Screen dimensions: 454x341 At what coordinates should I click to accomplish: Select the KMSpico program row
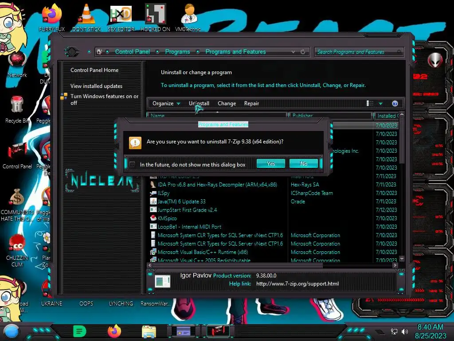point(274,218)
